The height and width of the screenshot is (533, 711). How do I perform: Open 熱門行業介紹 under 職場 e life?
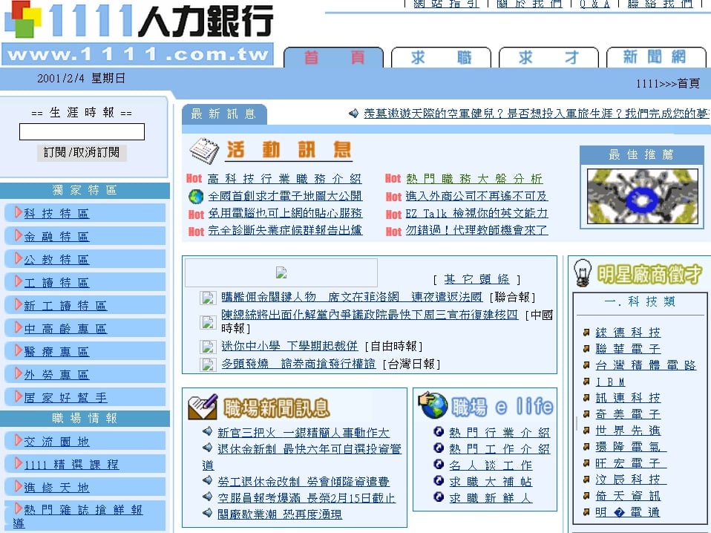[x=499, y=433]
